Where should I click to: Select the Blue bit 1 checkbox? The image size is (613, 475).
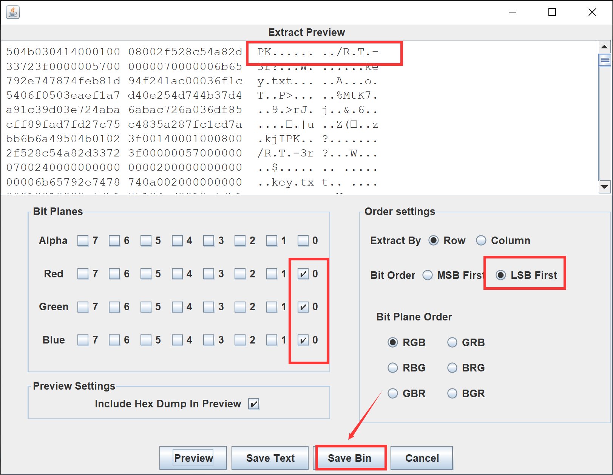[272, 340]
